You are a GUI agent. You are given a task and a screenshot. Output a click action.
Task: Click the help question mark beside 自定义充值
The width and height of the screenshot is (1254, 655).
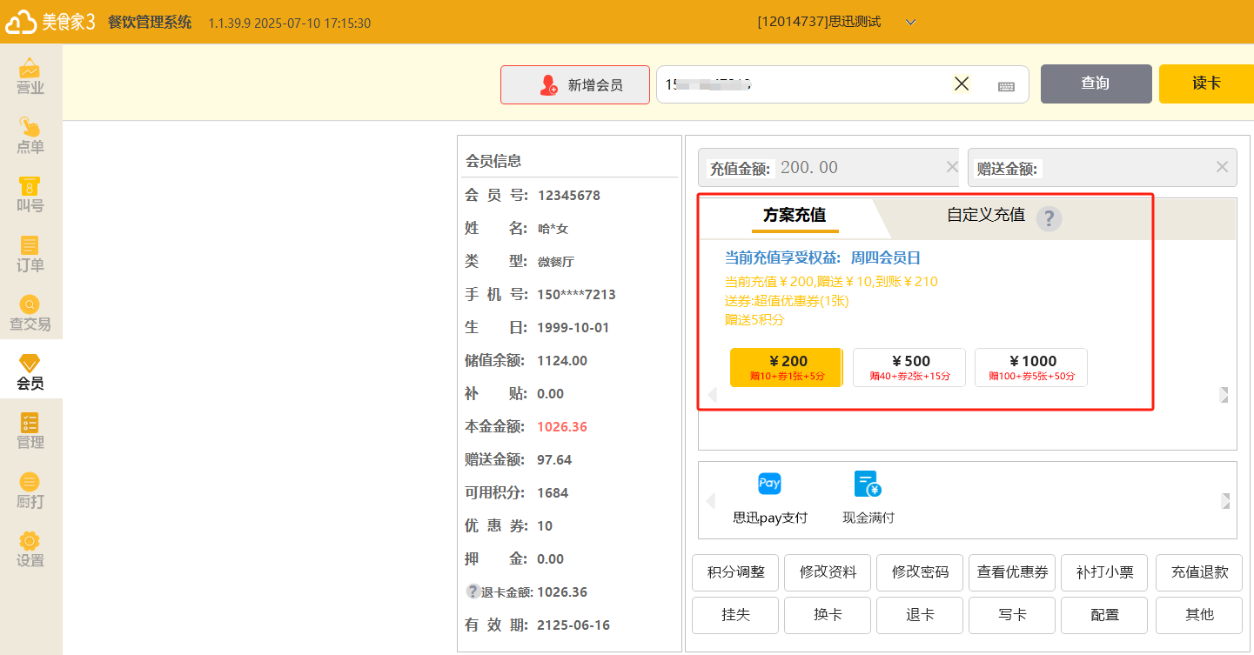tap(1049, 218)
